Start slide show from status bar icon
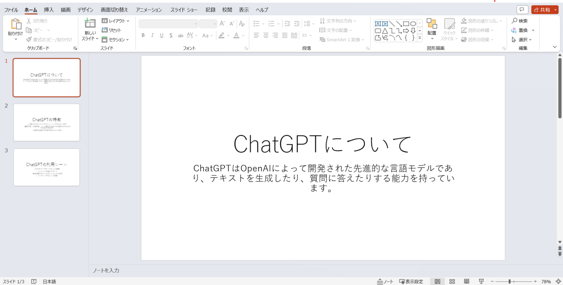Viewport: 563px width, 285px height. click(x=481, y=281)
